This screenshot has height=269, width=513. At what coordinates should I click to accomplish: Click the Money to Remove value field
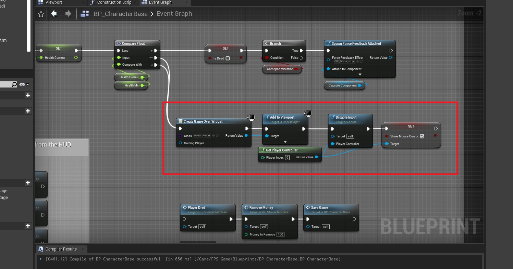click(x=281, y=234)
